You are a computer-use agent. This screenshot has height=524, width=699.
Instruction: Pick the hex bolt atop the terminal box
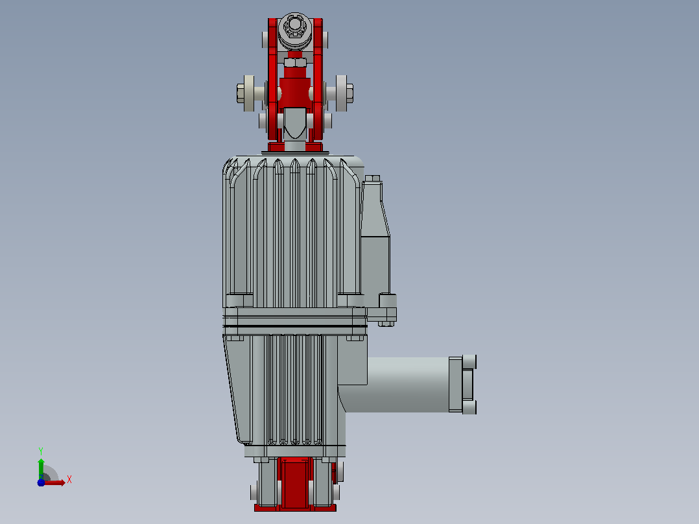click(373, 178)
